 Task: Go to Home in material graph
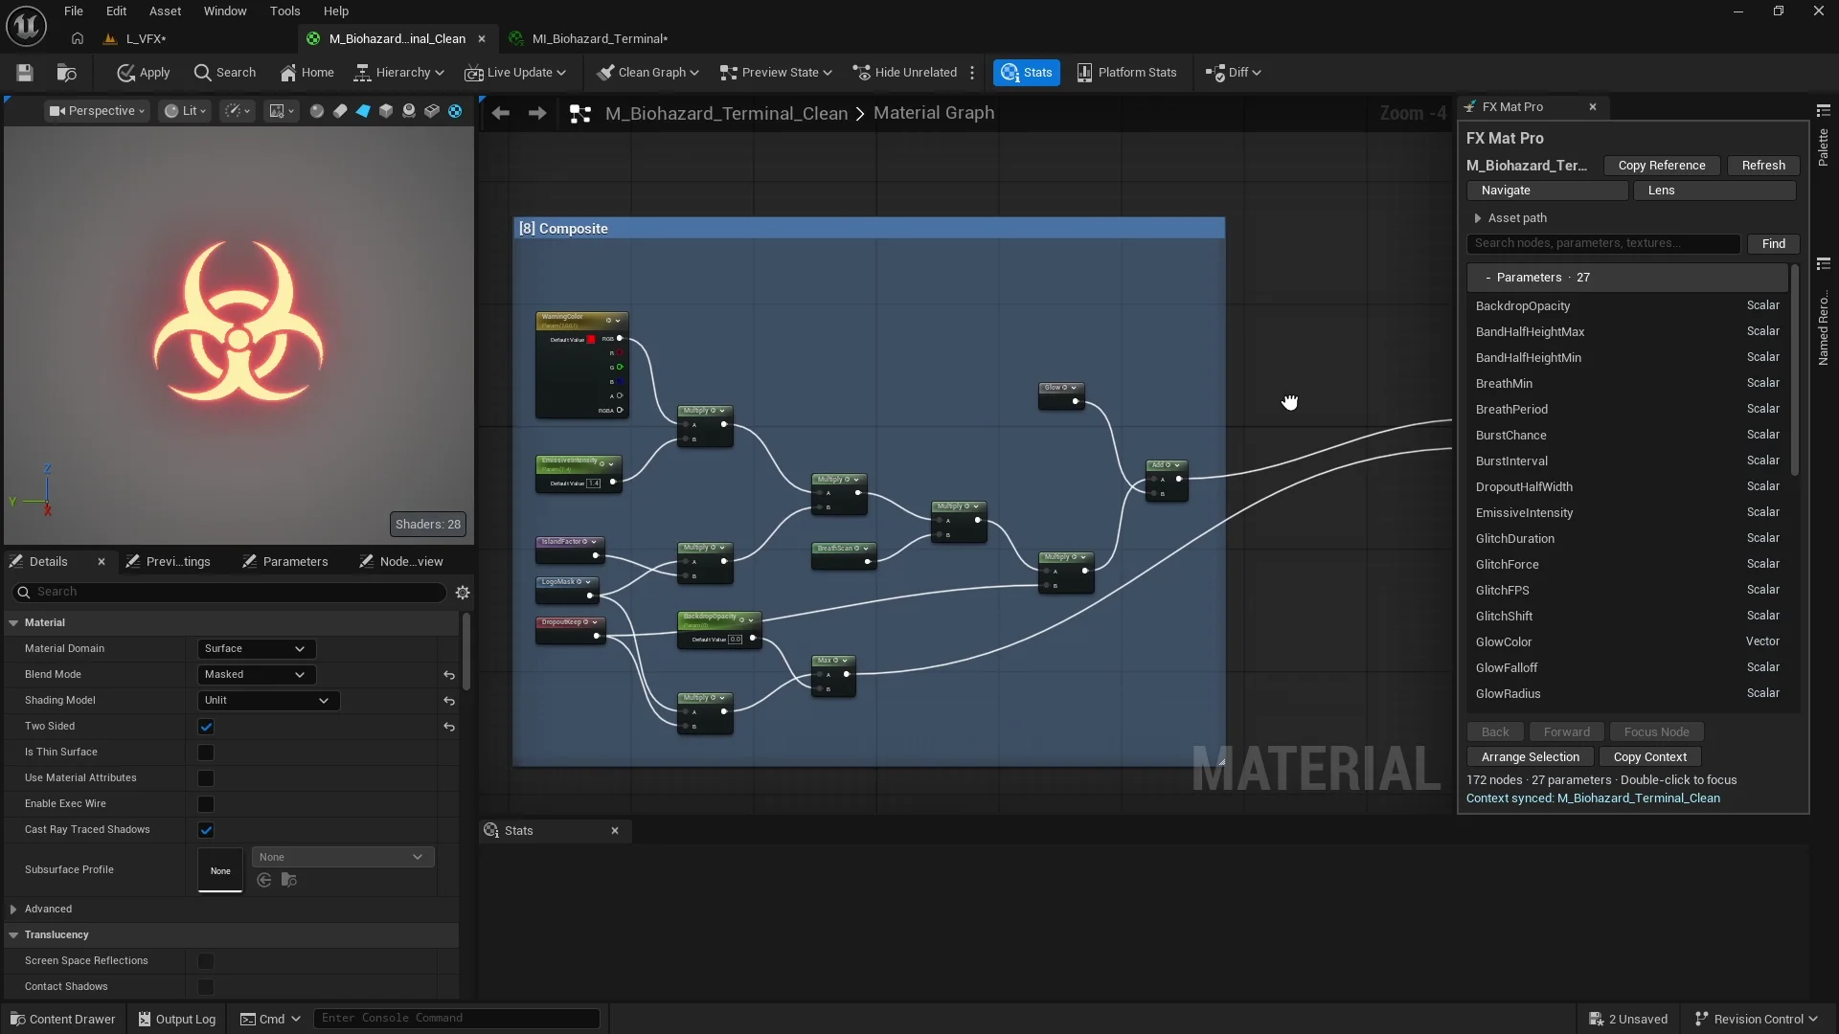(307, 73)
